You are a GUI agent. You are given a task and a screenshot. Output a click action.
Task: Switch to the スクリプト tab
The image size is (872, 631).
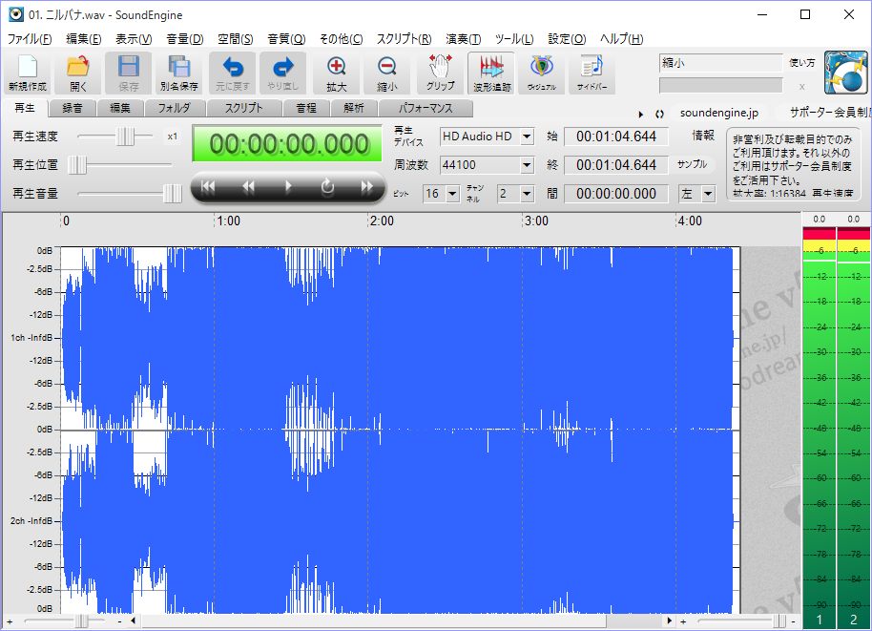243,108
